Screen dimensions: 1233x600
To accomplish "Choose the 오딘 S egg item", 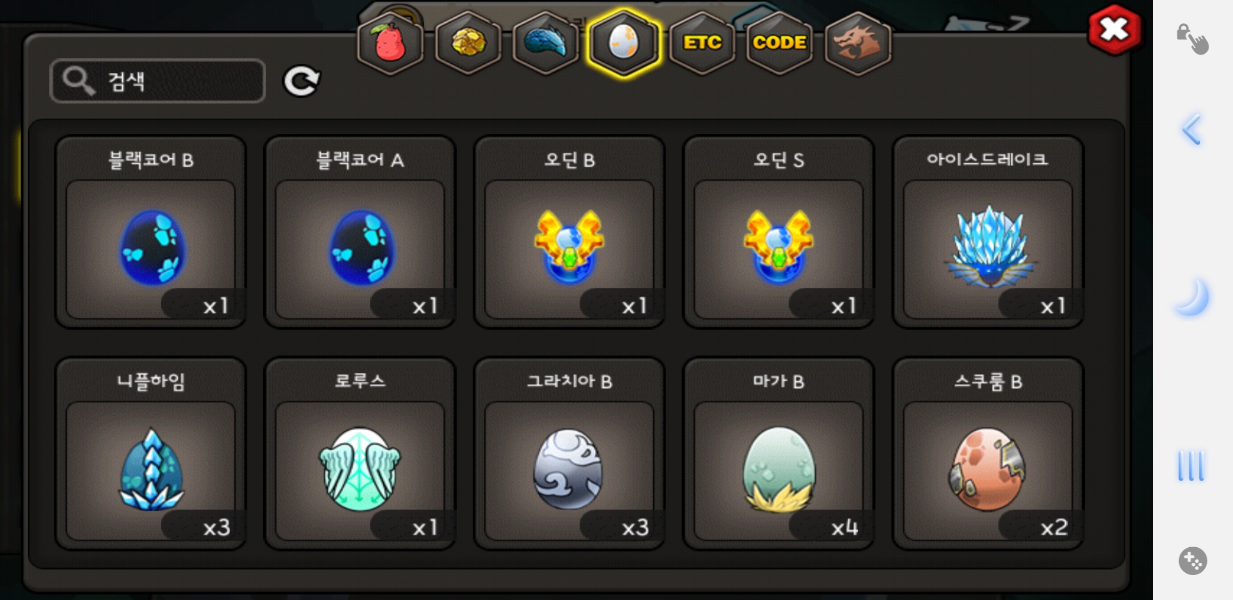I will 779,232.
